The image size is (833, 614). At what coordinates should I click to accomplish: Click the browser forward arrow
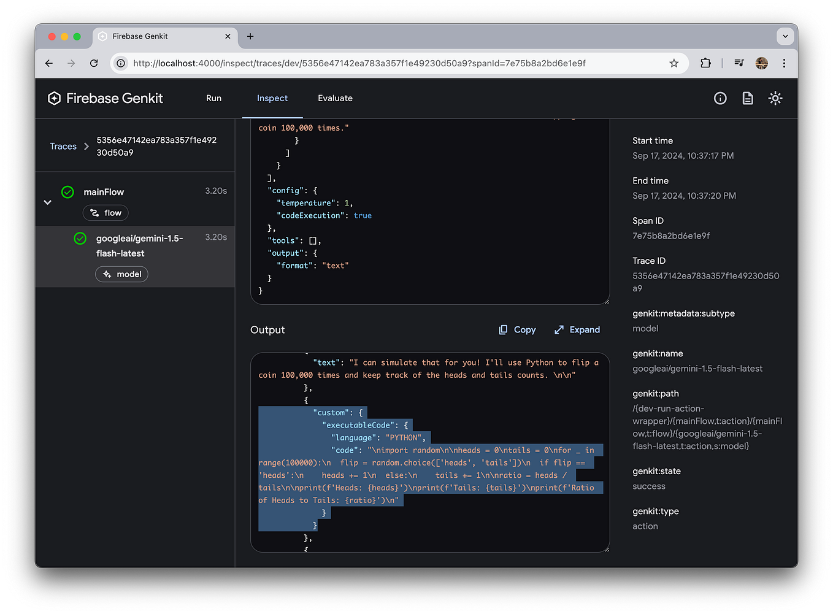pyautogui.click(x=71, y=63)
